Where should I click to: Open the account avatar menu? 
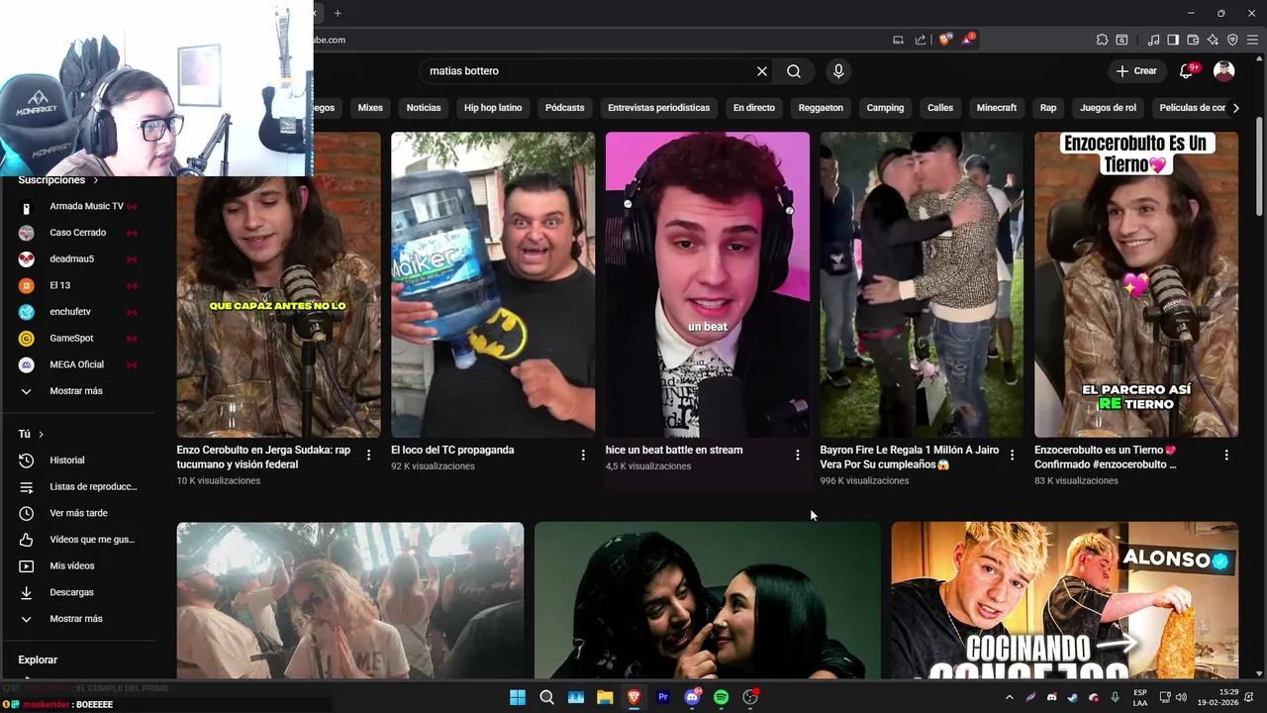1224,71
